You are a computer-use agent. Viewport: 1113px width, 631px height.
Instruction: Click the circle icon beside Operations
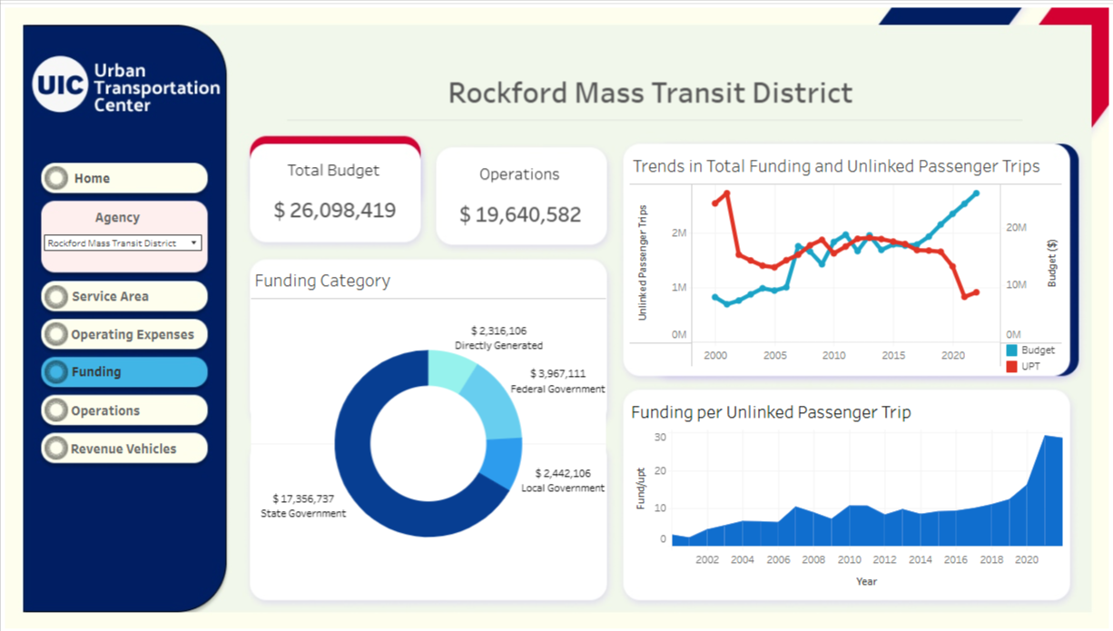click(x=56, y=410)
